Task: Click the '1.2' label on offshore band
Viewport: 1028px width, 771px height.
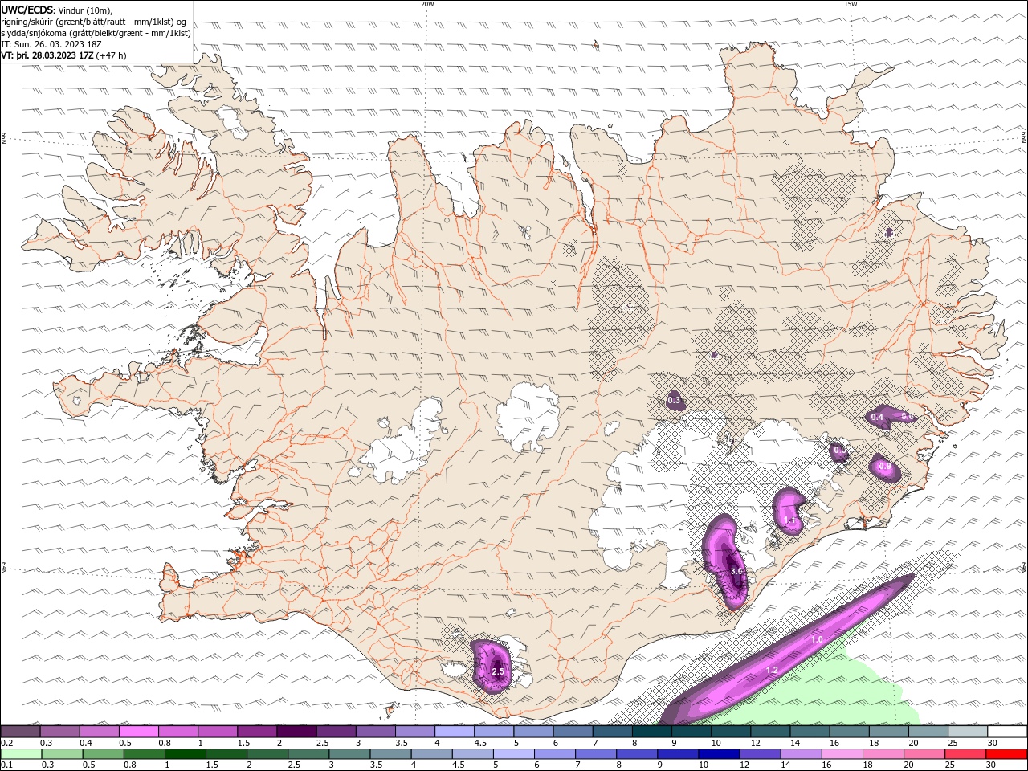Action: click(772, 670)
